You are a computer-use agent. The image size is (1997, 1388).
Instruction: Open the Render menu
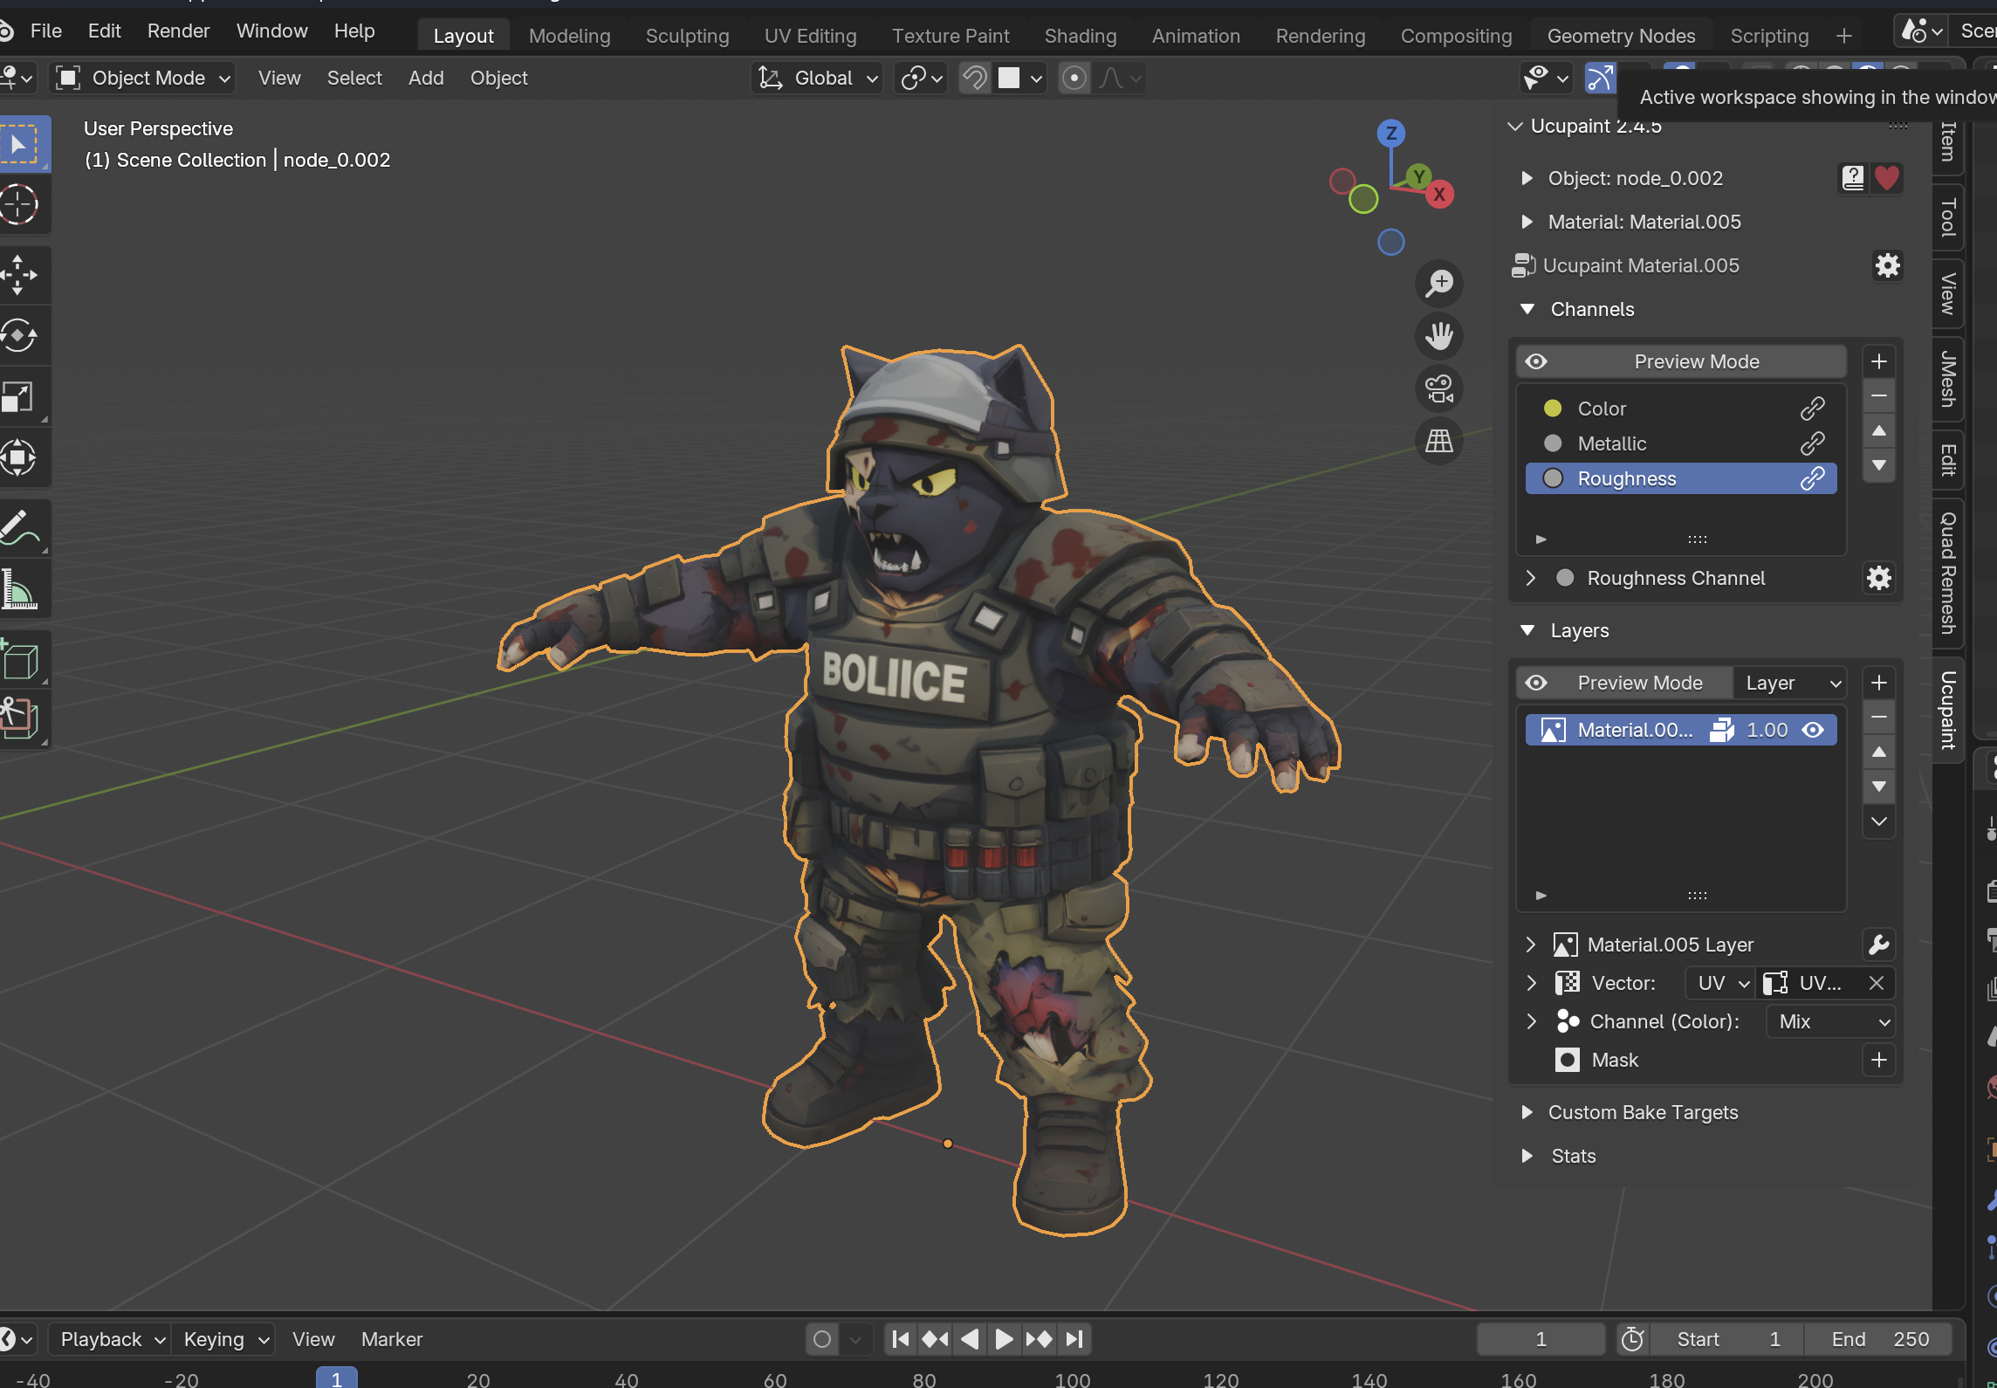click(178, 31)
